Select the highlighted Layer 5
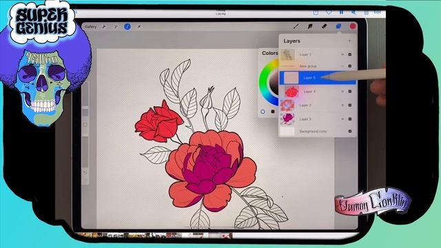The image size is (441, 248). click(x=318, y=78)
